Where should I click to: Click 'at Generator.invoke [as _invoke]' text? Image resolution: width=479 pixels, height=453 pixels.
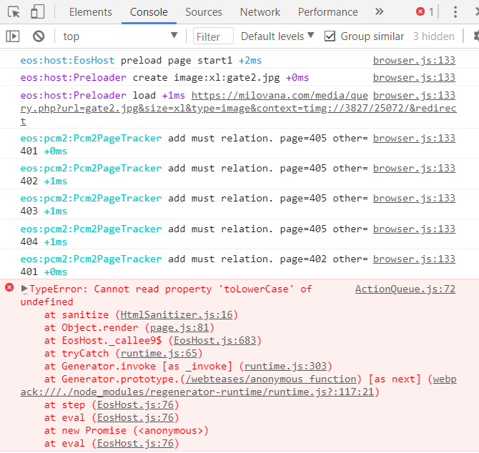coord(139,366)
